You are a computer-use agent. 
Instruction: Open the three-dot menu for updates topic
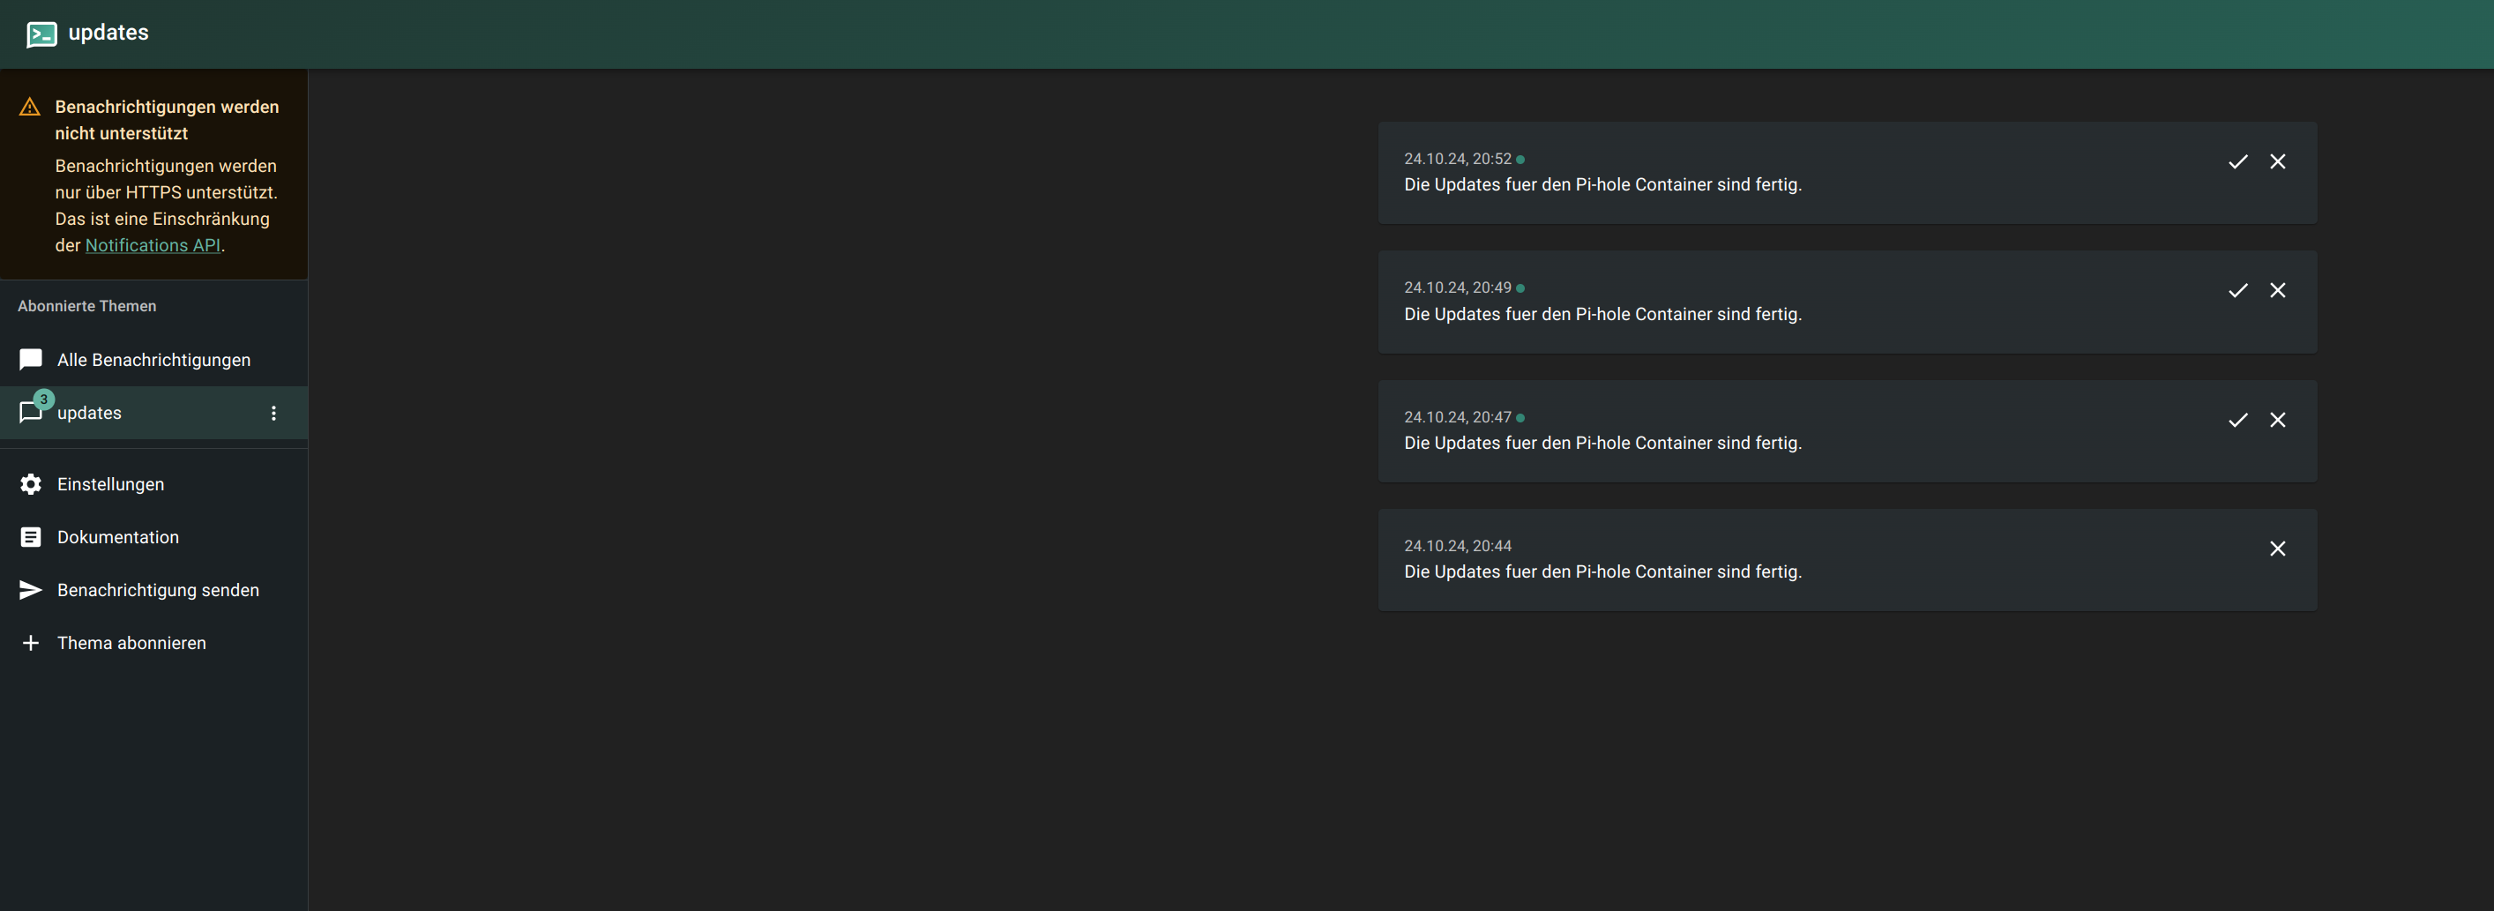coord(274,413)
